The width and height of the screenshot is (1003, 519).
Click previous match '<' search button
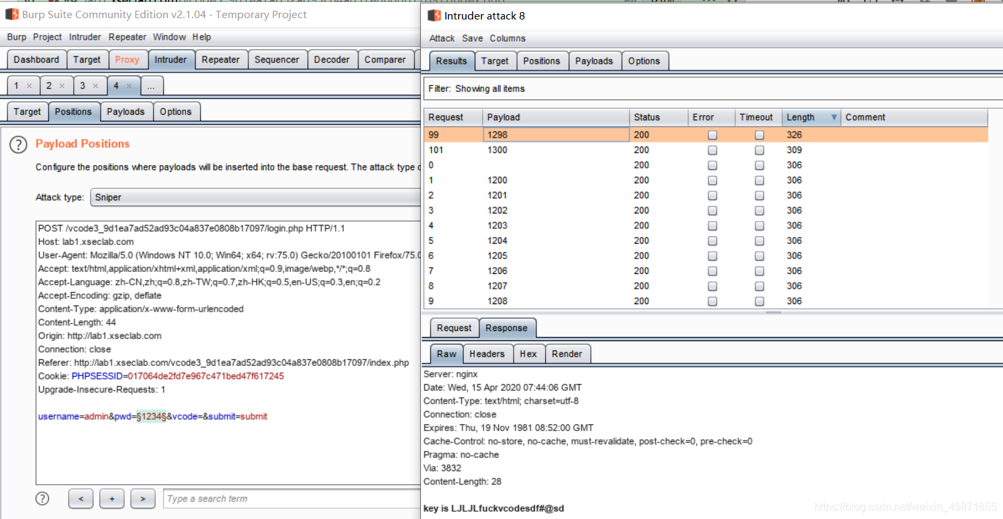[x=81, y=499]
